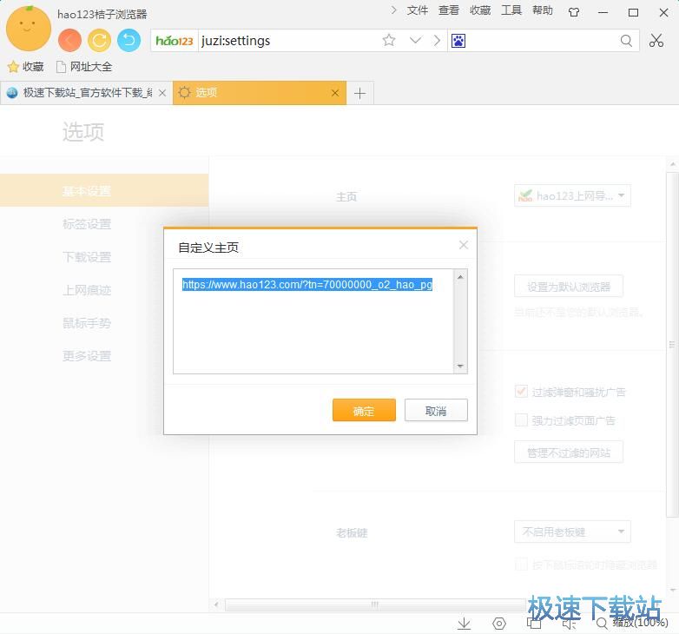Click the blue undo restore button
The width and height of the screenshot is (679, 634).
[x=129, y=41]
